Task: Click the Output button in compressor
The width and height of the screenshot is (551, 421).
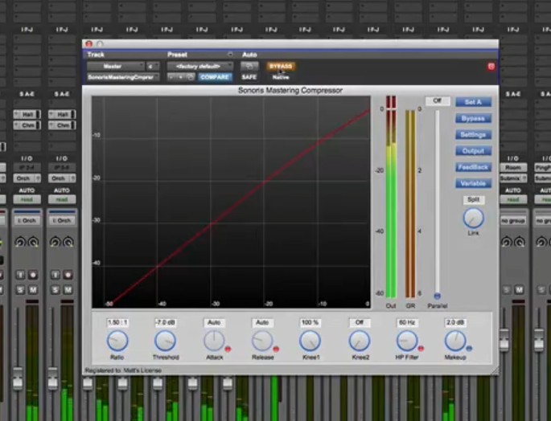Action: 473,151
